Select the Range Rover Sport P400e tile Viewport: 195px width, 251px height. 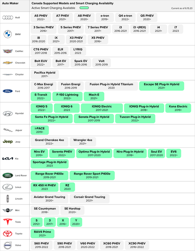(x=92, y=176)
